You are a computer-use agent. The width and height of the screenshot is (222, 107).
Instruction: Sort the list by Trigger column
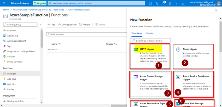pos(112,44)
